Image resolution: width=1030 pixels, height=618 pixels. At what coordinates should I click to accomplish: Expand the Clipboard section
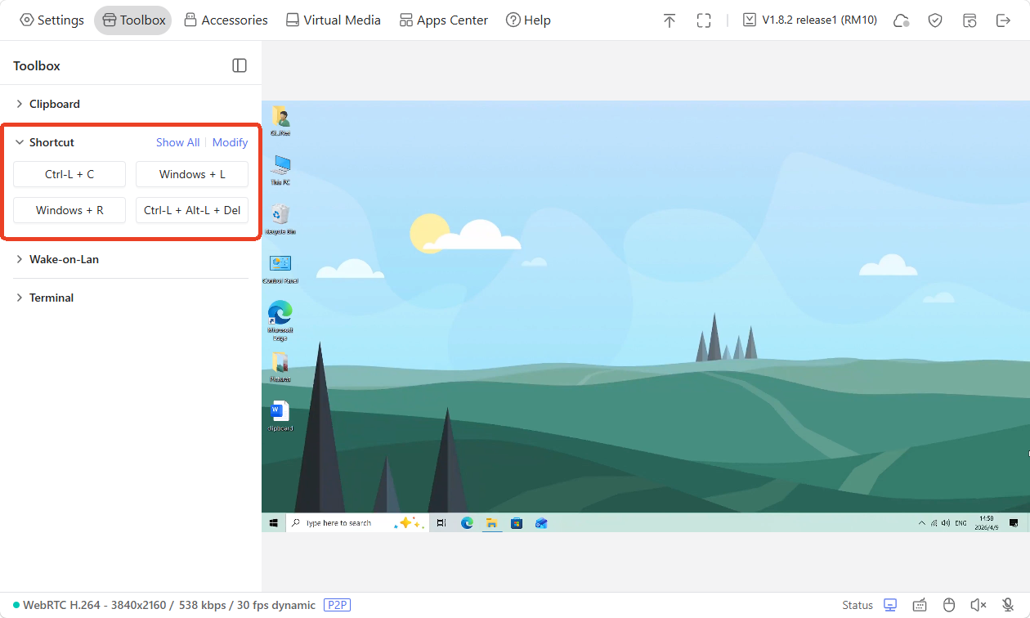(54, 104)
